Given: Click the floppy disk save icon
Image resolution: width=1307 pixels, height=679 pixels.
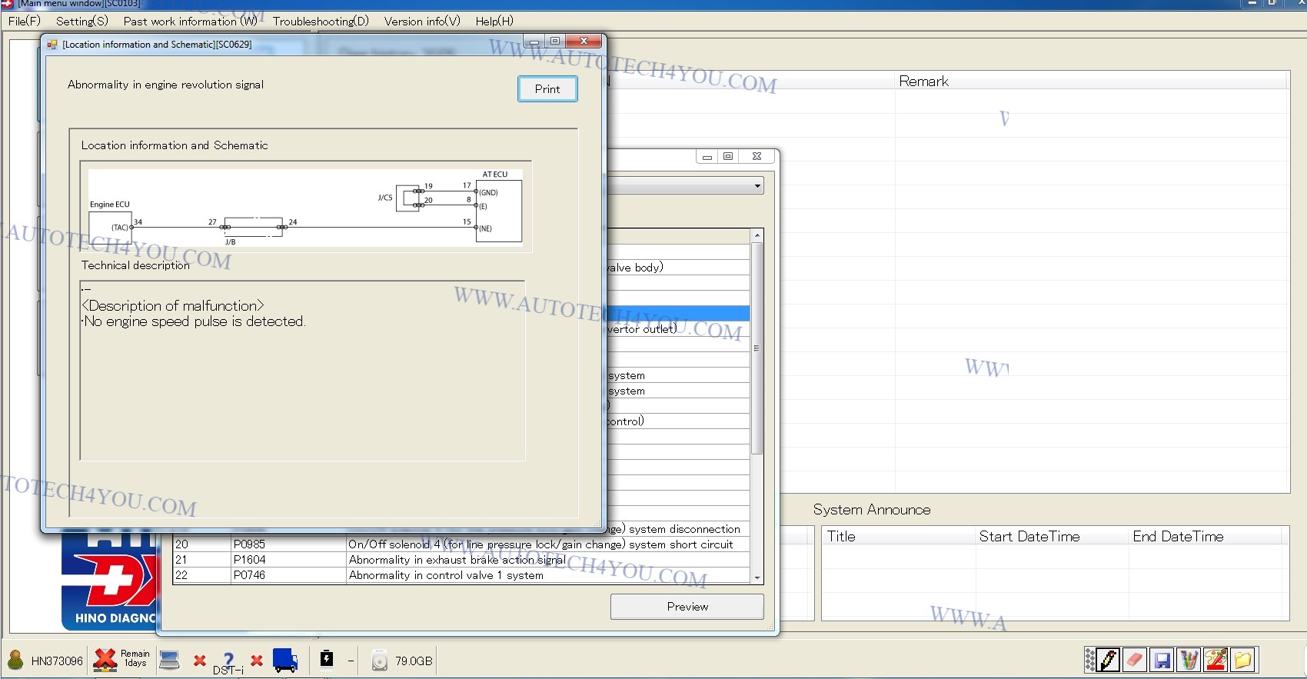Looking at the screenshot, I should [1162, 660].
